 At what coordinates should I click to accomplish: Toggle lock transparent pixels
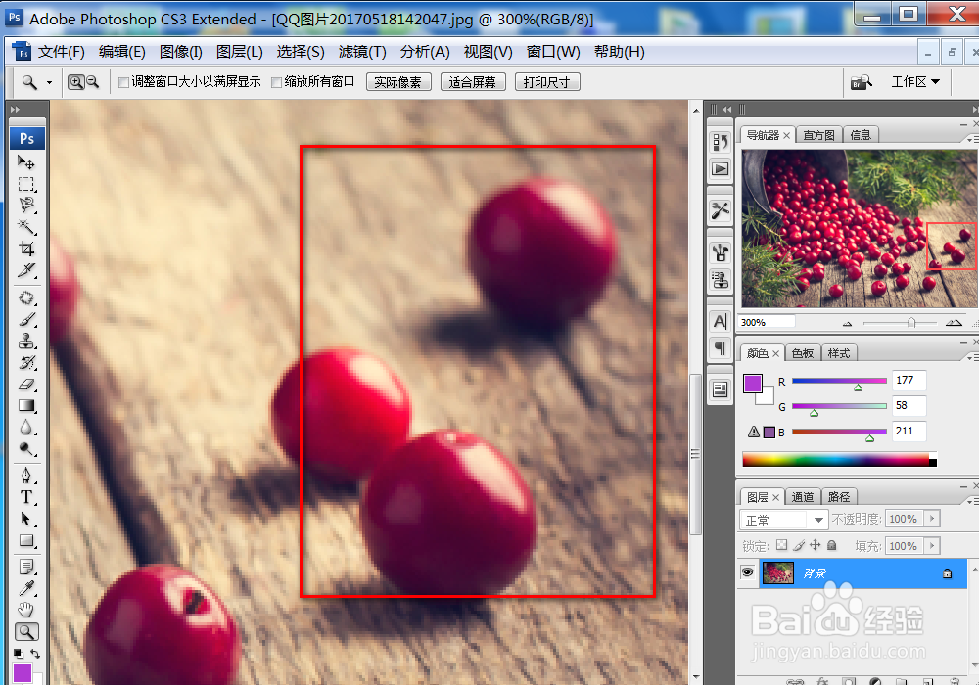coord(781,545)
